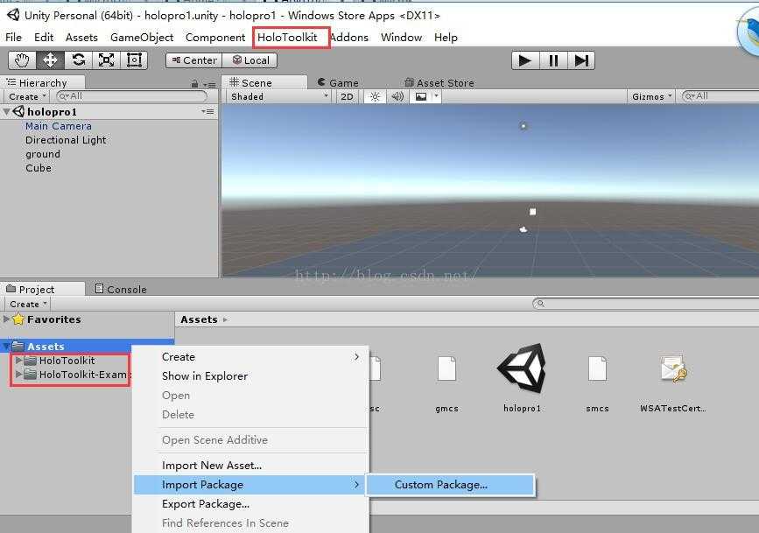The height and width of the screenshot is (533, 759).
Task: Open Project Create dropdown
Action: click(x=28, y=304)
